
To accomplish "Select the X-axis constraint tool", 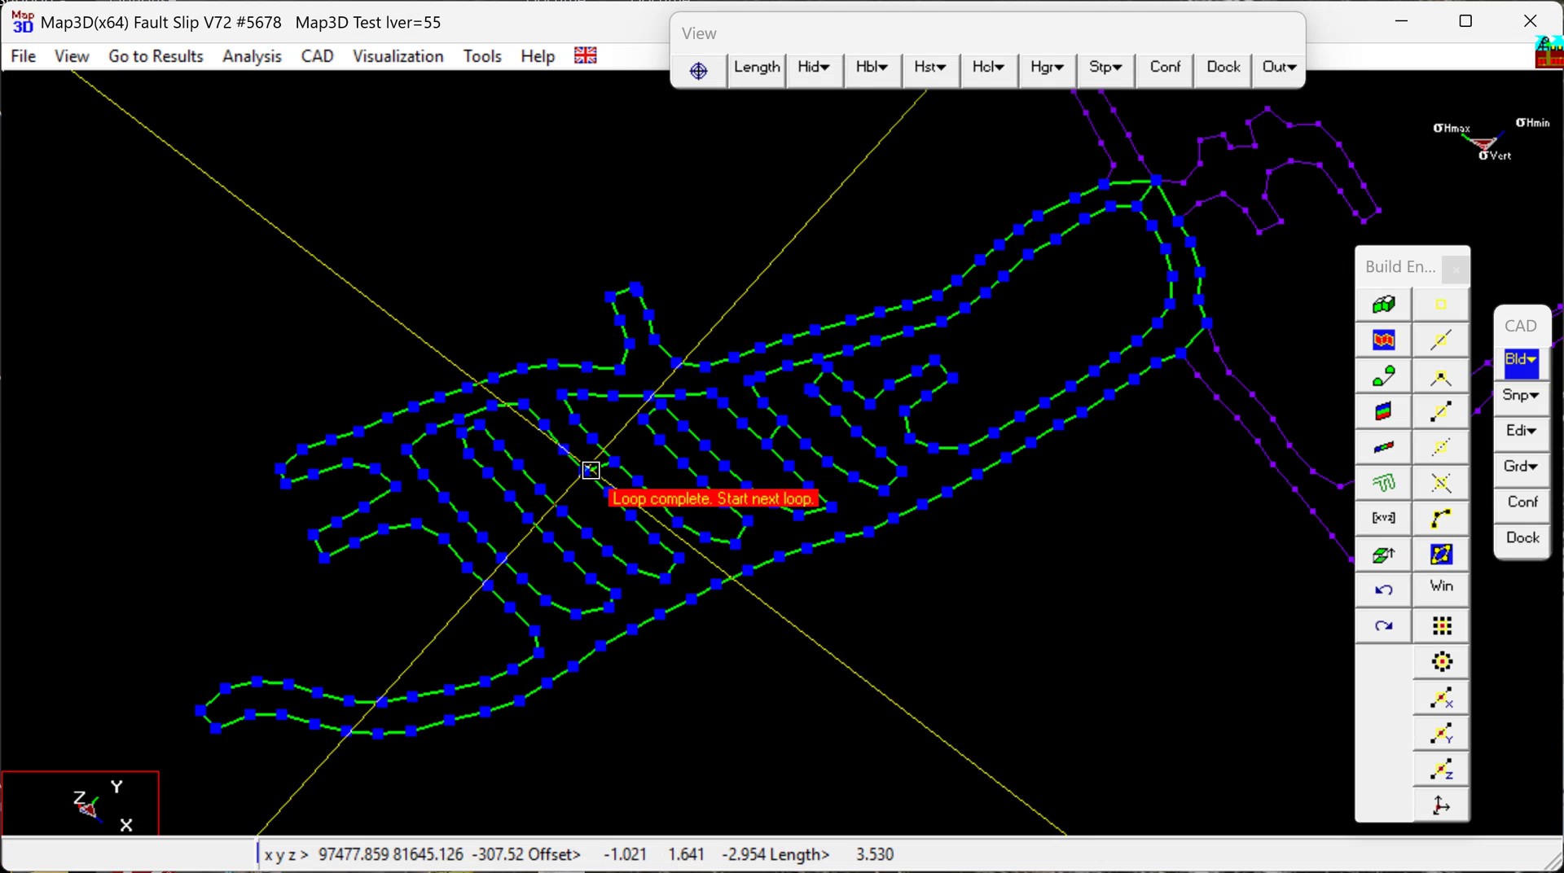I will [x=1441, y=698].
